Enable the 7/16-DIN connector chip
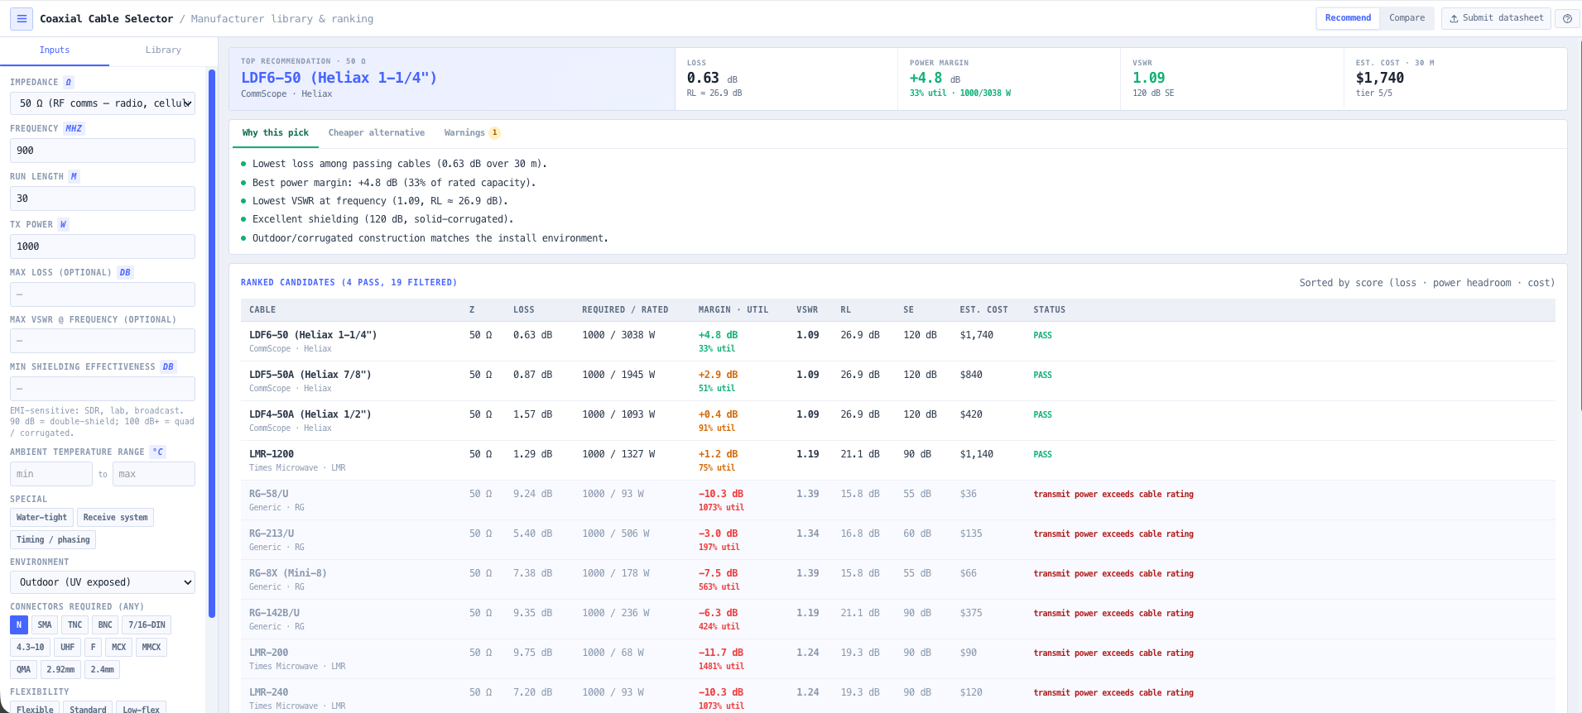Image resolution: width=1582 pixels, height=713 pixels. pos(147,624)
